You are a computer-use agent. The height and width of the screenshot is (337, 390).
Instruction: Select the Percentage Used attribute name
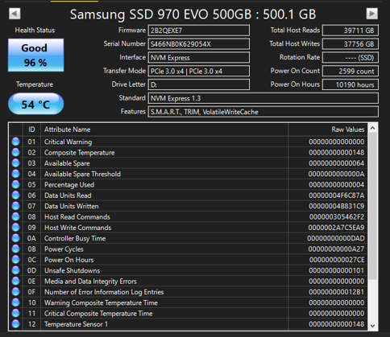(x=69, y=185)
